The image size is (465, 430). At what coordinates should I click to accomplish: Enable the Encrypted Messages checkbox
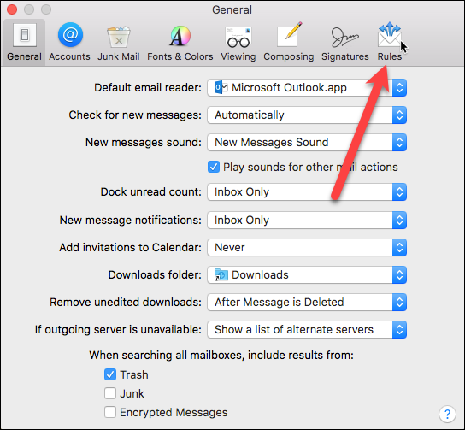110,412
